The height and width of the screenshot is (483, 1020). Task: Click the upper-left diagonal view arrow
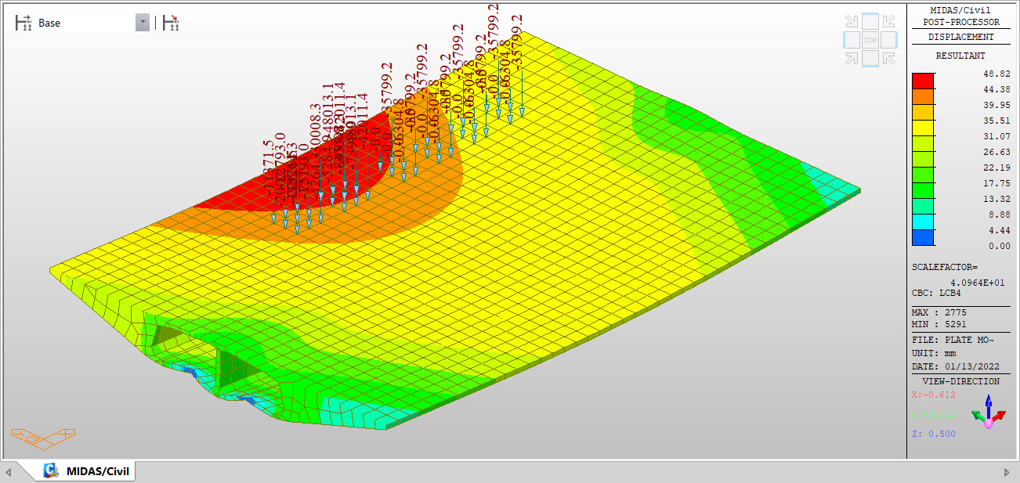(851, 21)
